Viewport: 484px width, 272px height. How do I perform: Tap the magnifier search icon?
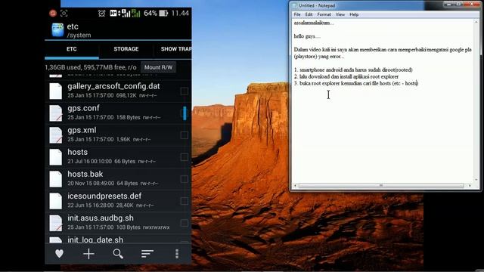[118, 254]
